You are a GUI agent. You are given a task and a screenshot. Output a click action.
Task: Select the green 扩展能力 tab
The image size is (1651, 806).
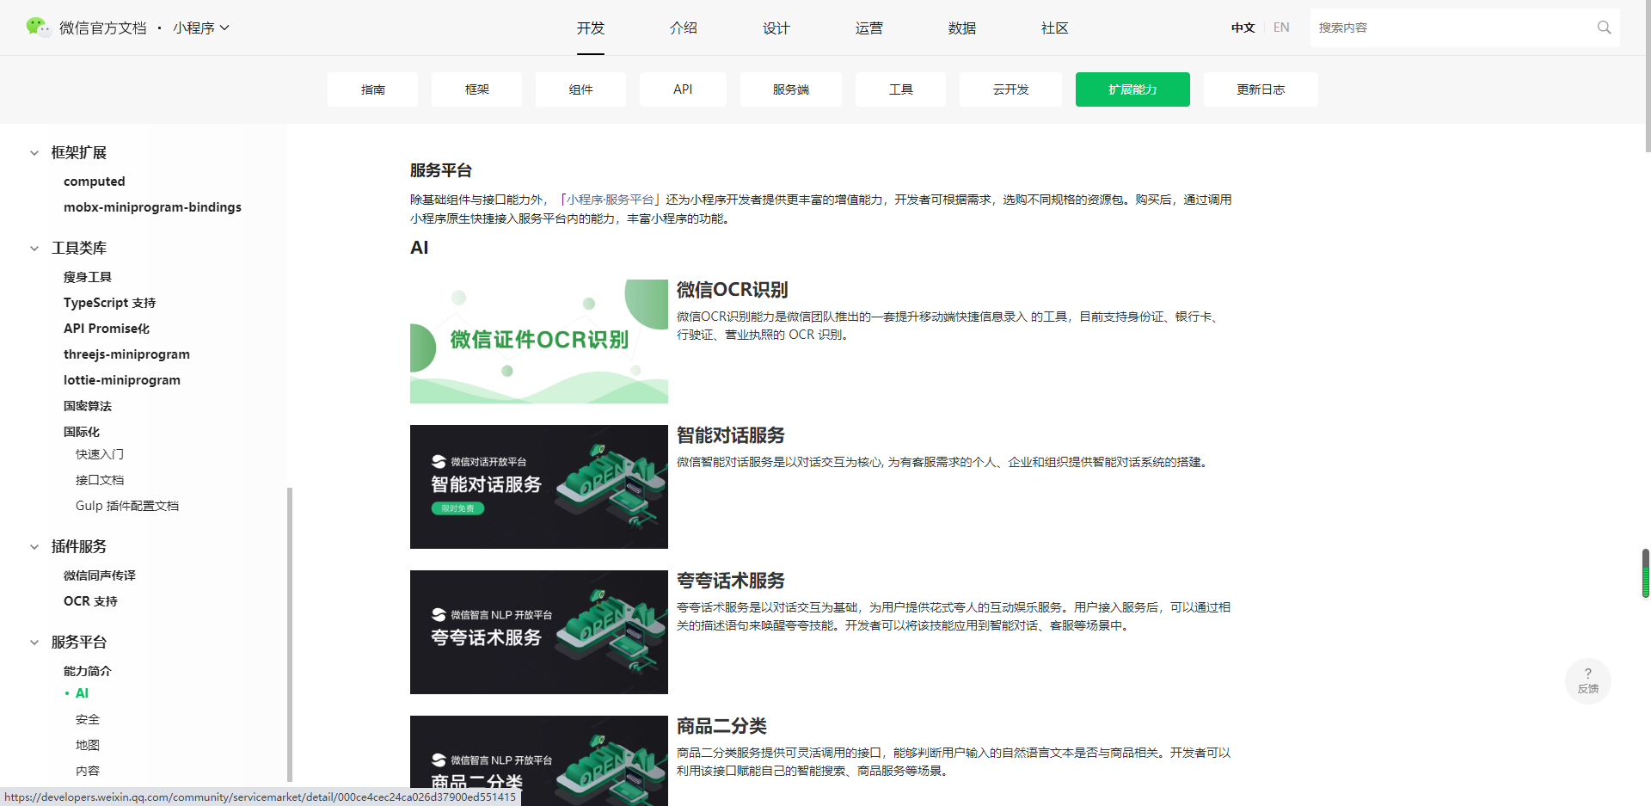(x=1132, y=89)
